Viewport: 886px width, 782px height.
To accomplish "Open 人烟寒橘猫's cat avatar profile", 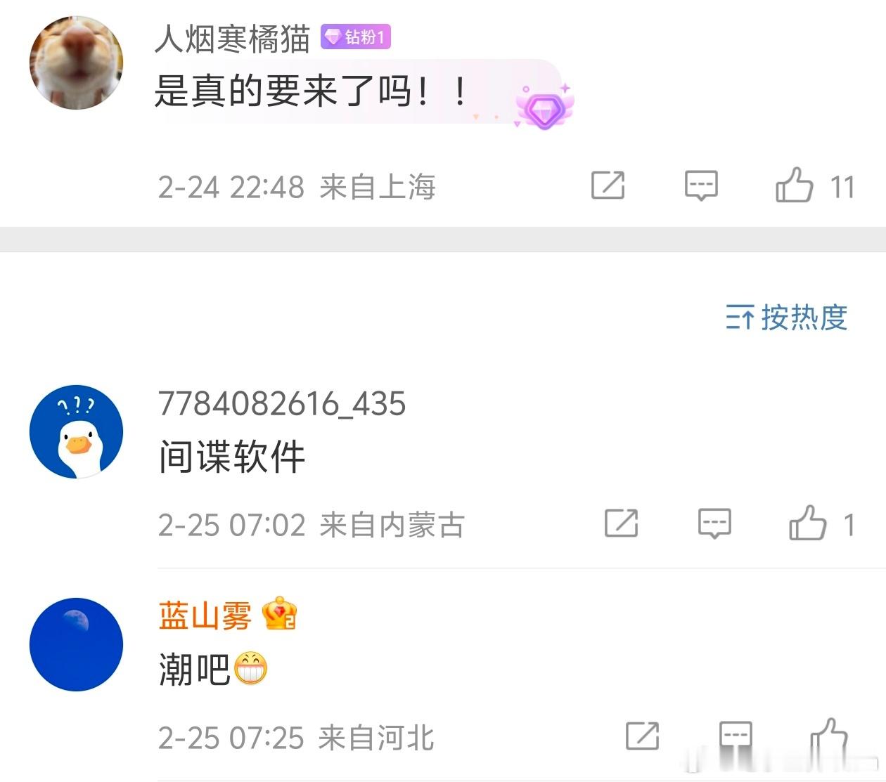I will coord(76,63).
